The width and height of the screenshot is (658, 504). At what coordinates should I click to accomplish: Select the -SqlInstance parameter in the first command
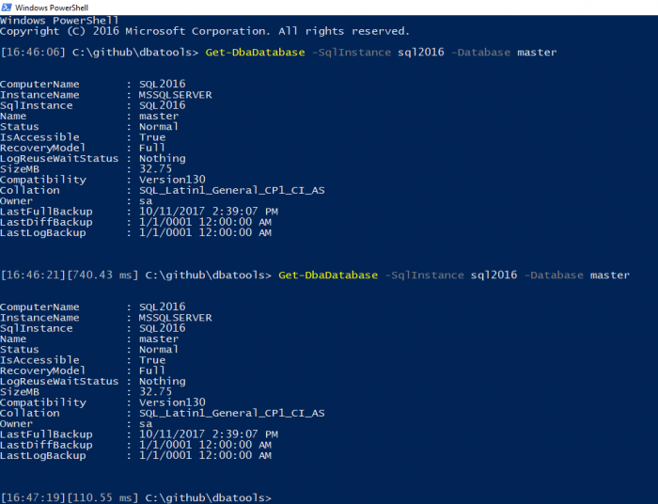coord(344,53)
